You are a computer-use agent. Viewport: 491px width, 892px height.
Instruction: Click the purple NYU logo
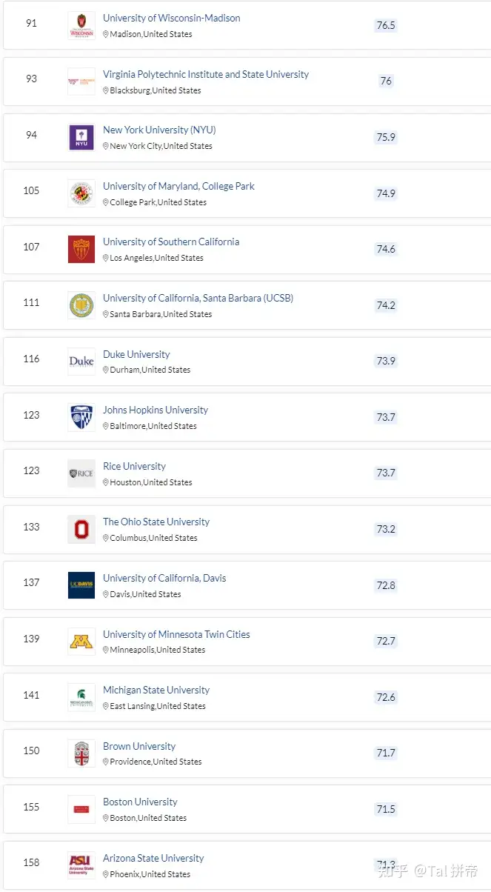coord(81,137)
